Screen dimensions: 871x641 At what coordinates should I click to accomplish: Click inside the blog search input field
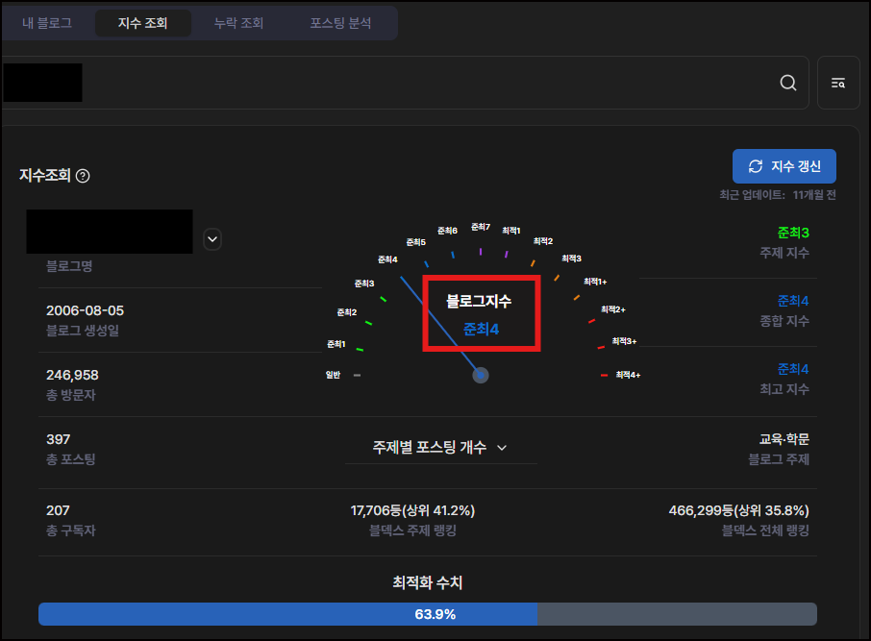pyautogui.click(x=385, y=82)
